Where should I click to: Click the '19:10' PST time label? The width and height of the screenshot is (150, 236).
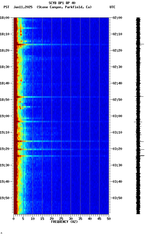[x=5, y=132]
